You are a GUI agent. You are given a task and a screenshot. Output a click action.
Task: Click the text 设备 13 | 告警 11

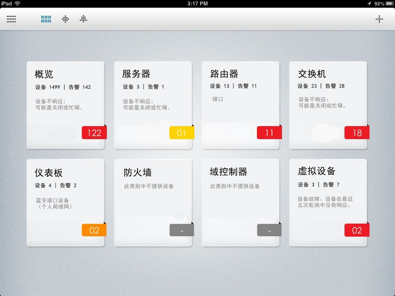click(x=233, y=86)
